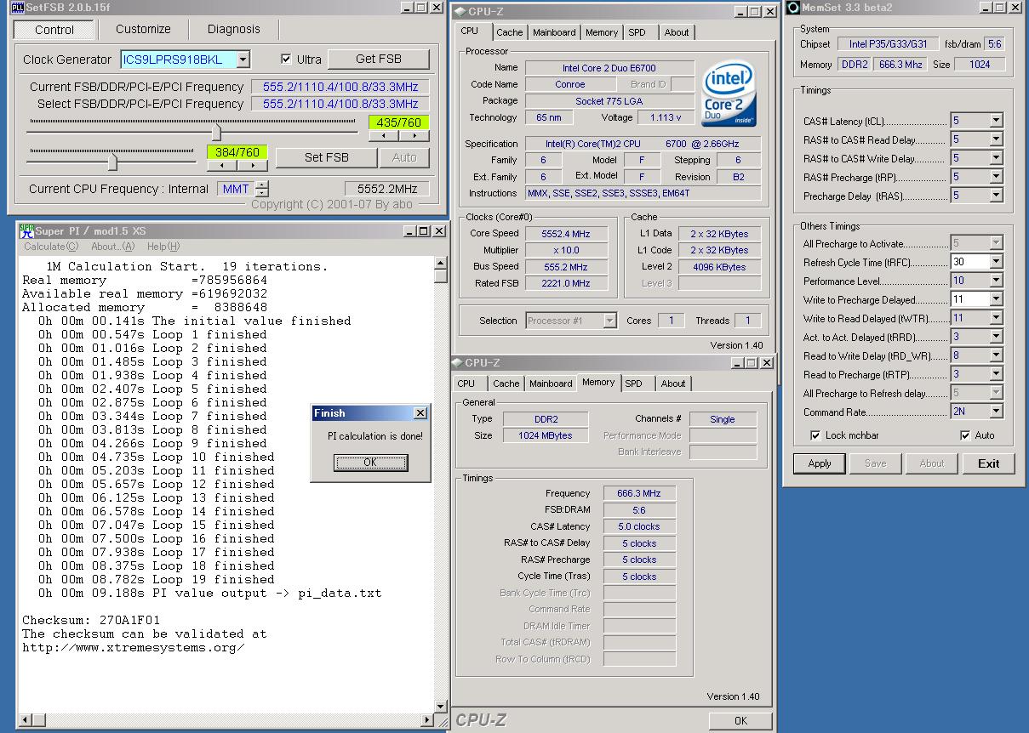The width and height of the screenshot is (1029, 733).
Task: Click the lower CPU-Z Memory window title icon
Action: pyautogui.click(x=458, y=363)
